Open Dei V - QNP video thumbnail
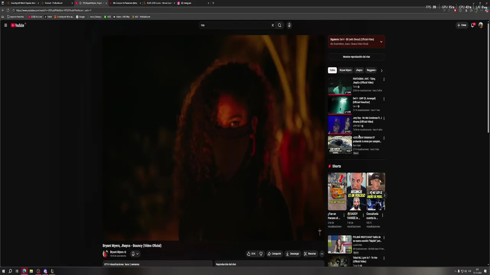 [x=340, y=105]
